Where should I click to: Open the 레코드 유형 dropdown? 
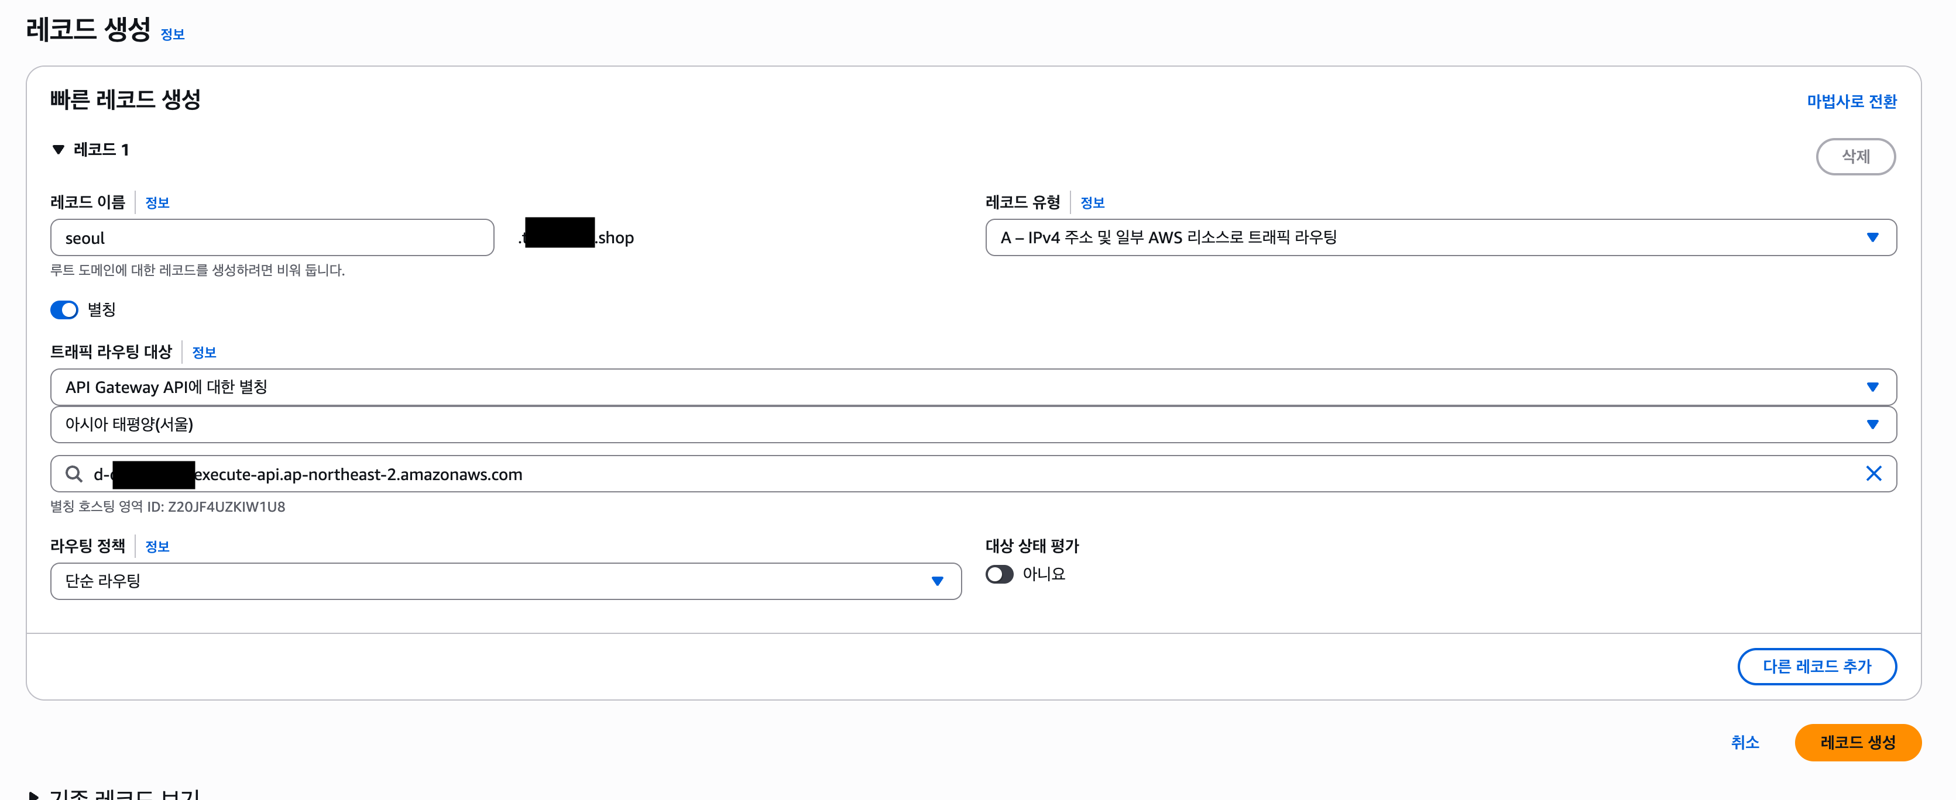[1440, 237]
